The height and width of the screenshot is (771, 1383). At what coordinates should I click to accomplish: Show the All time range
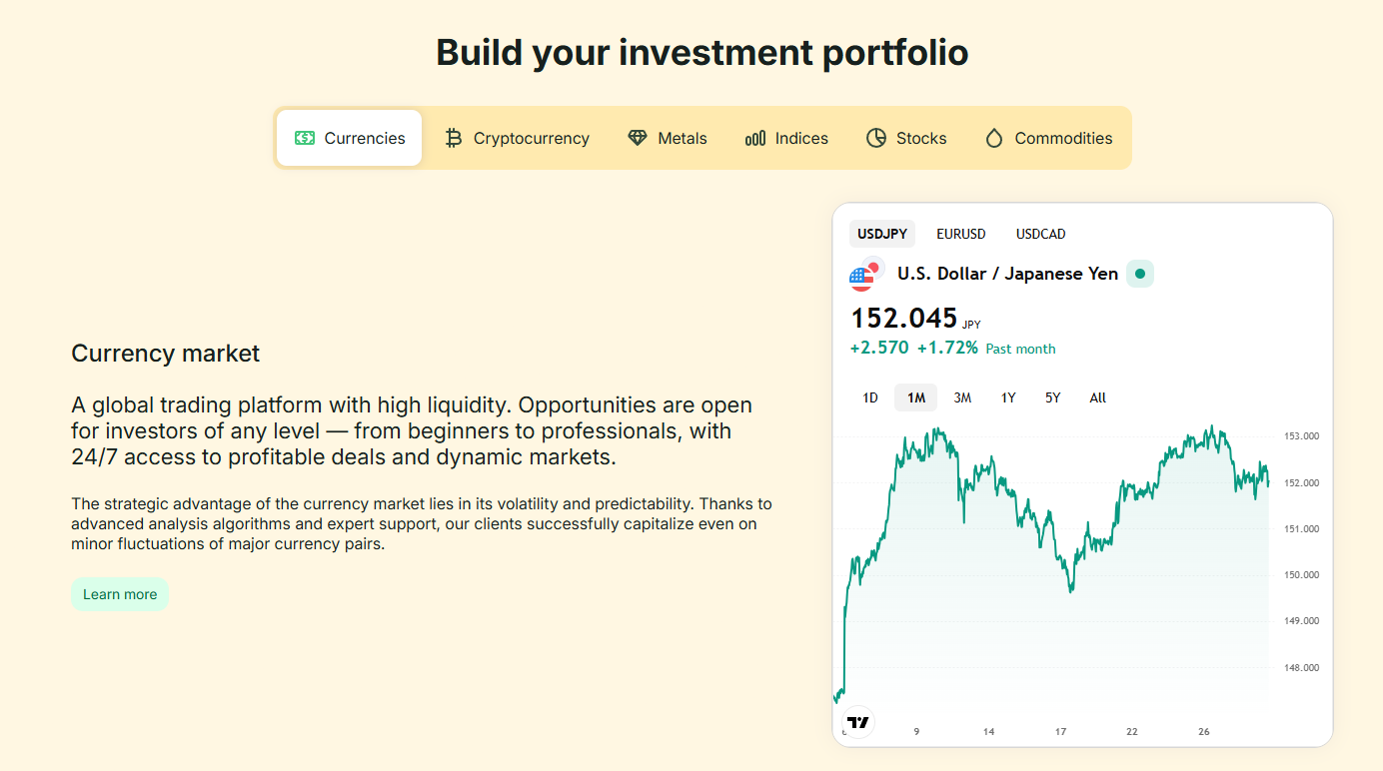click(x=1097, y=397)
